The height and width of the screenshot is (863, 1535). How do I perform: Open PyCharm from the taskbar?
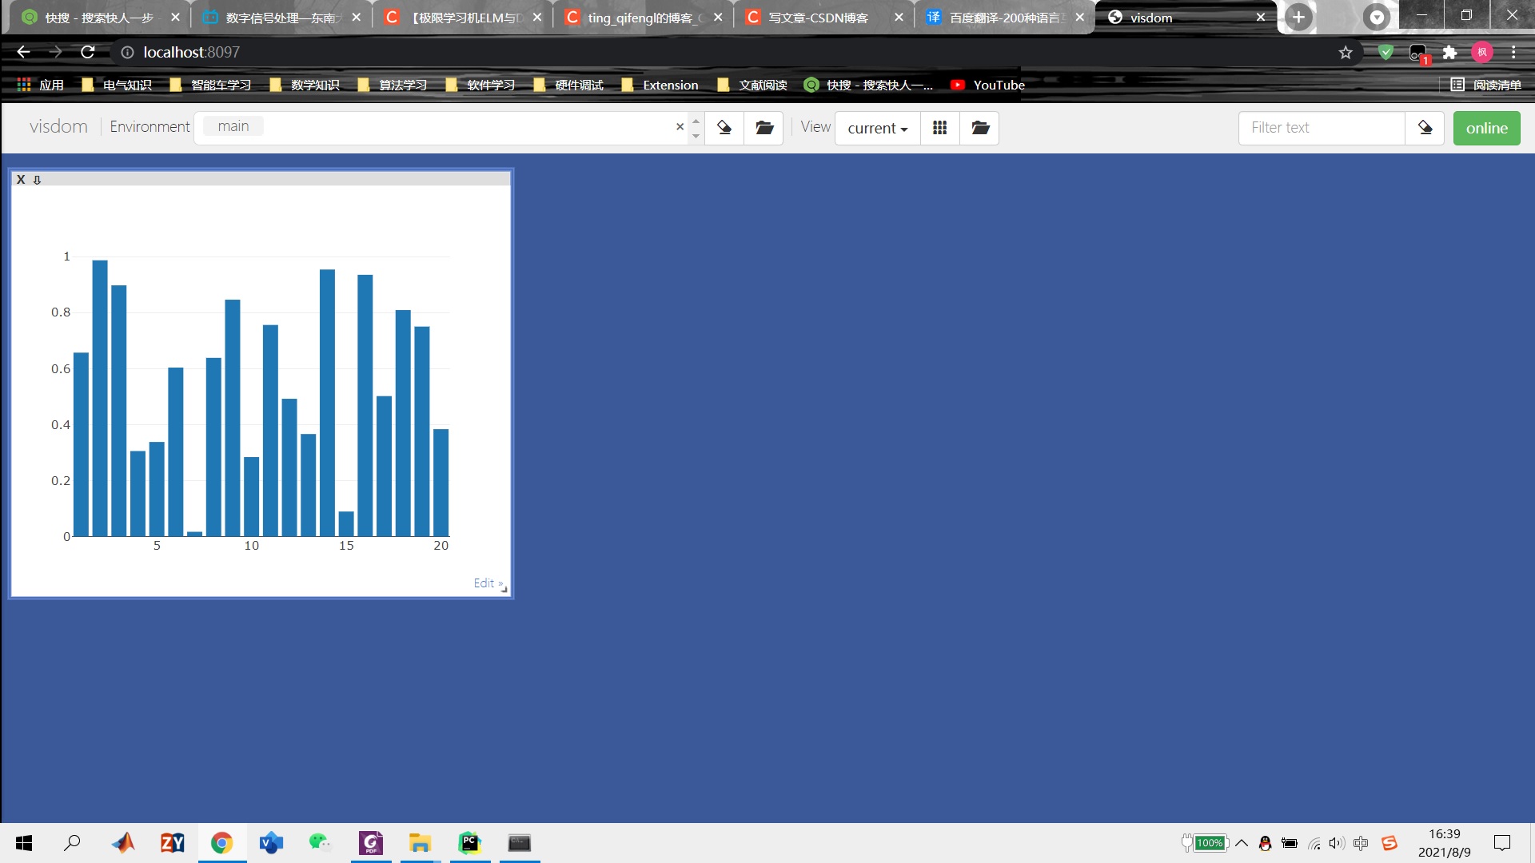(x=469, y=843)
